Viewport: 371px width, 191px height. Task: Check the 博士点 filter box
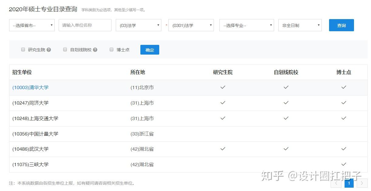tap(112, 49)
